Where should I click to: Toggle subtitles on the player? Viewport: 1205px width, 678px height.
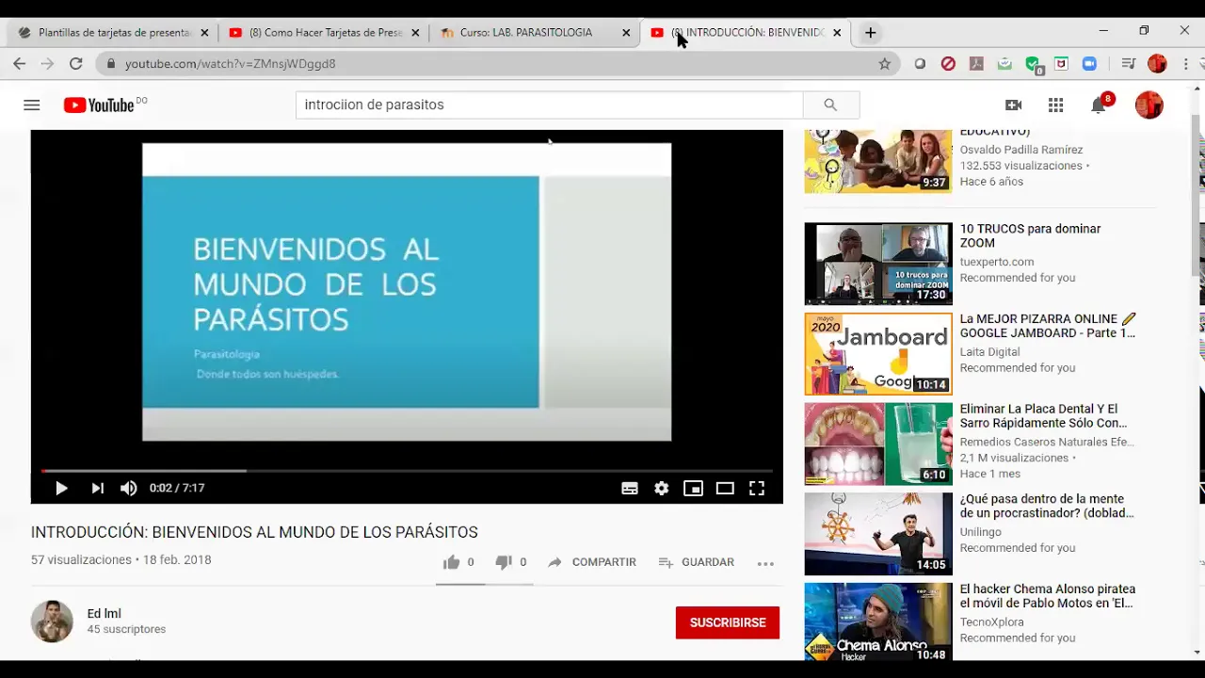[630, 488]
